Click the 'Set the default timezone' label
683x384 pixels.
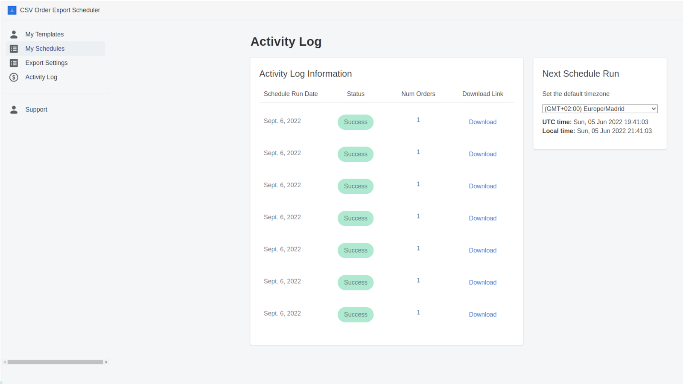tap(576, 94)
